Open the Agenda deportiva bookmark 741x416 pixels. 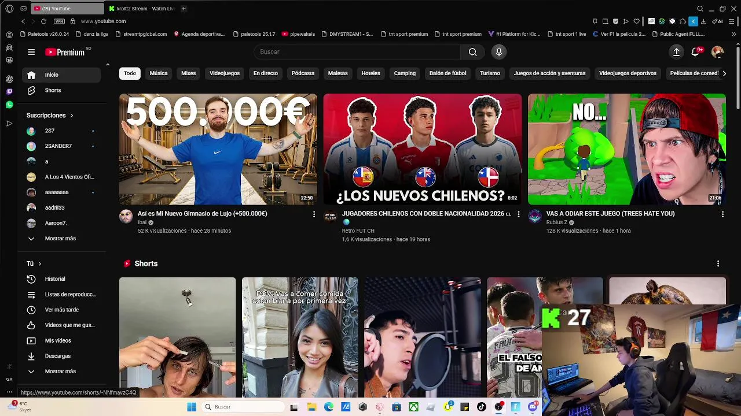[x=199, y=34]
